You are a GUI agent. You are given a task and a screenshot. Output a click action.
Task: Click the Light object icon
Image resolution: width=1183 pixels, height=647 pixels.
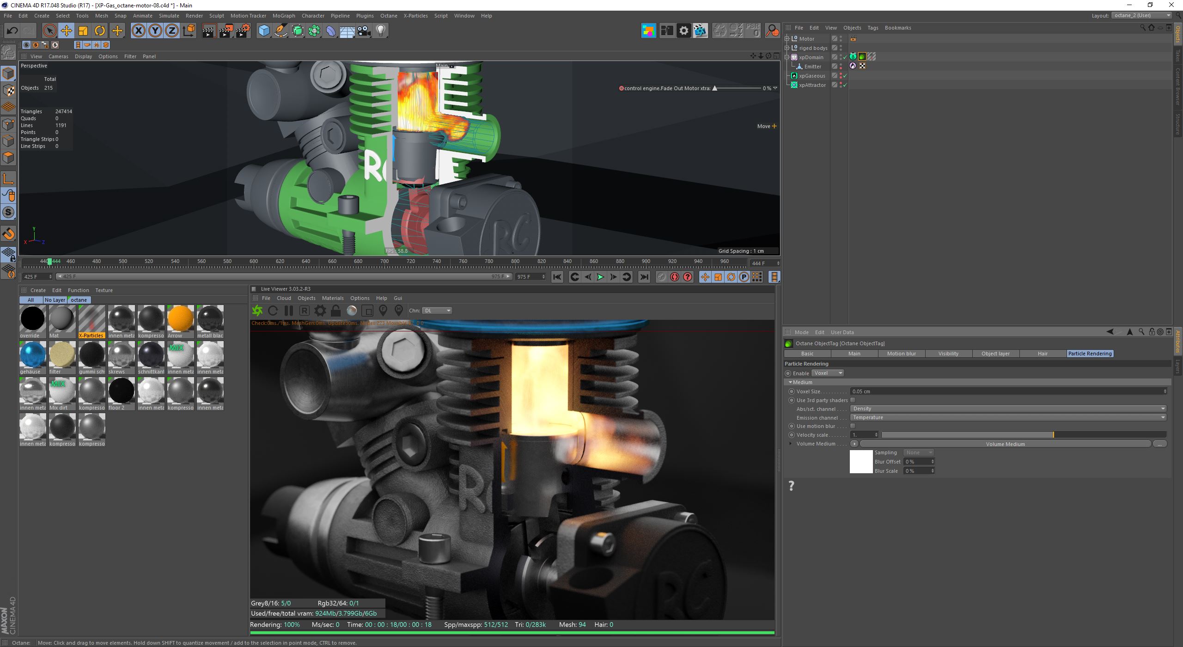[381, 31]
